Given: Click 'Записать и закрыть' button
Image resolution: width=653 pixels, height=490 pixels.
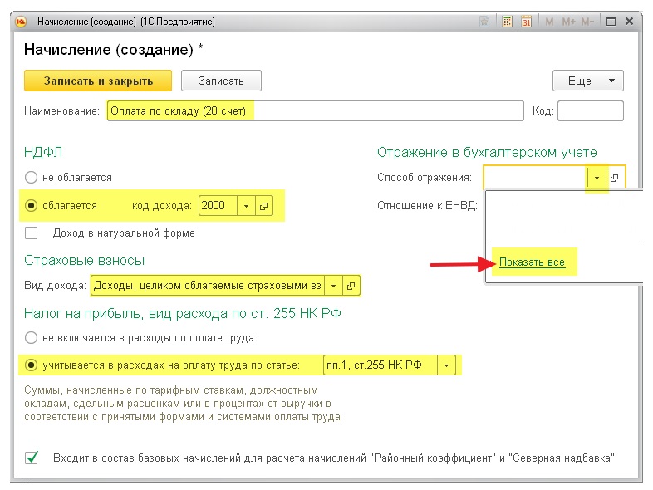Looking at the screenshot, I should (98, 81).
